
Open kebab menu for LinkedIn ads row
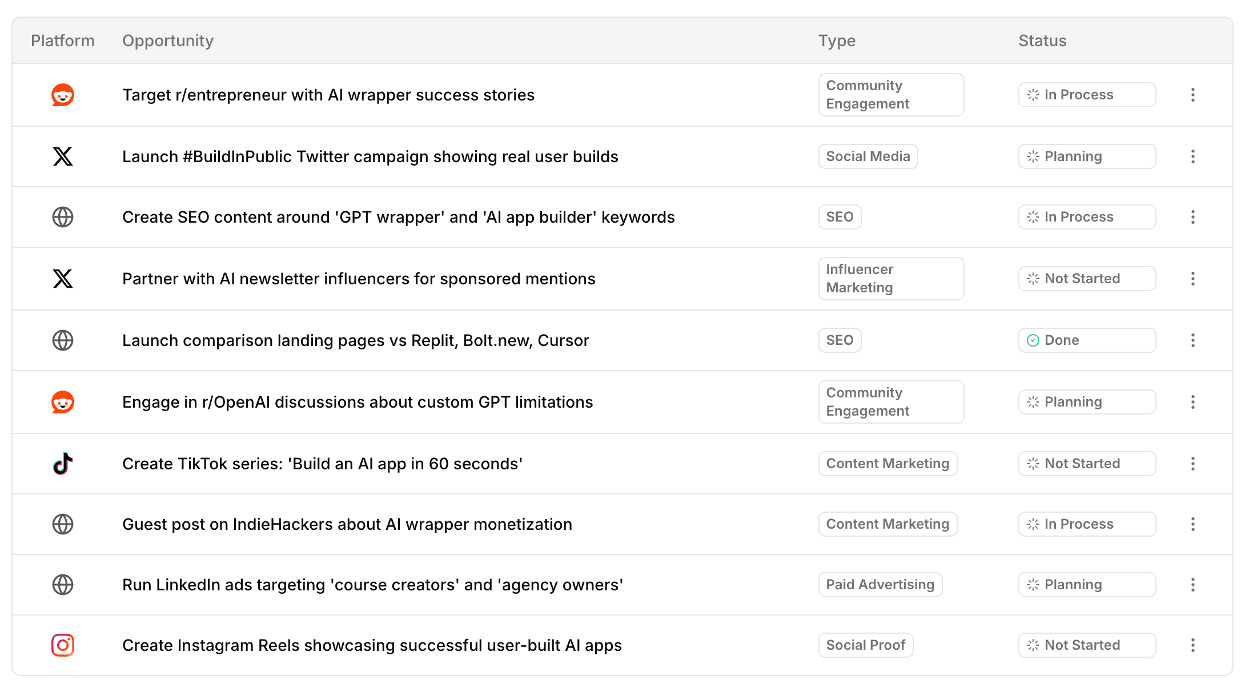tap(1192, 585)
